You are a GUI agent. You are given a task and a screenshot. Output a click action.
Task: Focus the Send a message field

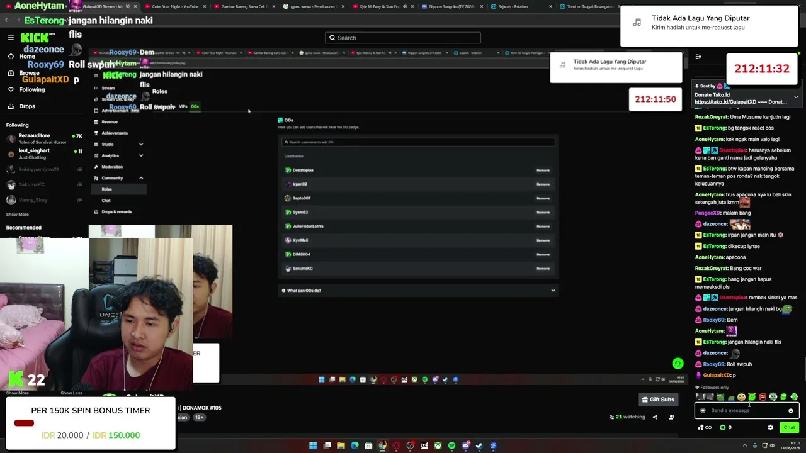747,411
